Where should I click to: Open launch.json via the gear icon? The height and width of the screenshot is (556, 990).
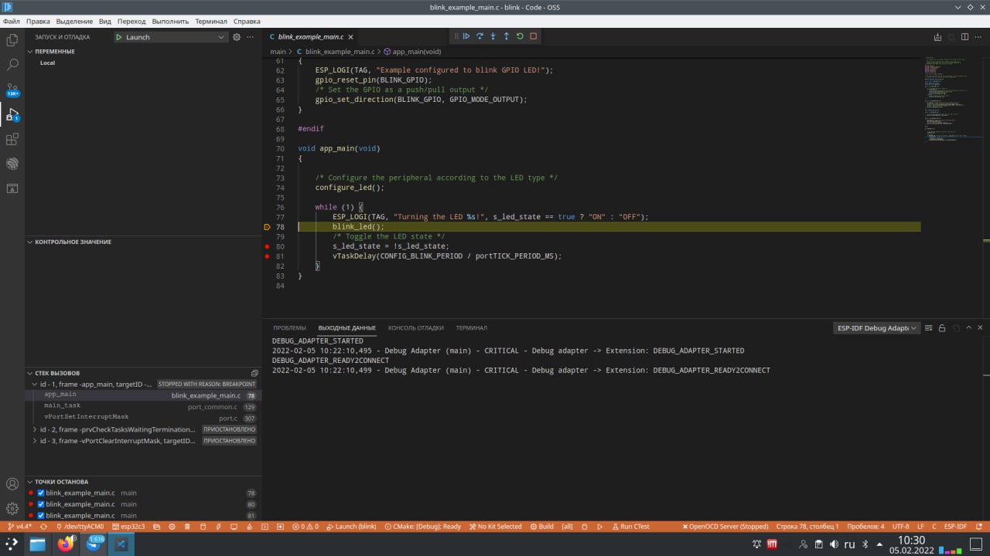(237, 37)
